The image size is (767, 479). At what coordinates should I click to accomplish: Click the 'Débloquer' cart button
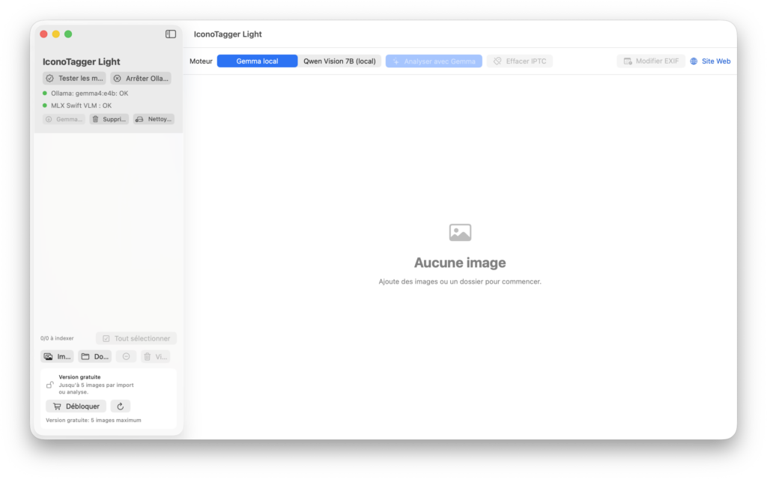click(x=76, y=406)
